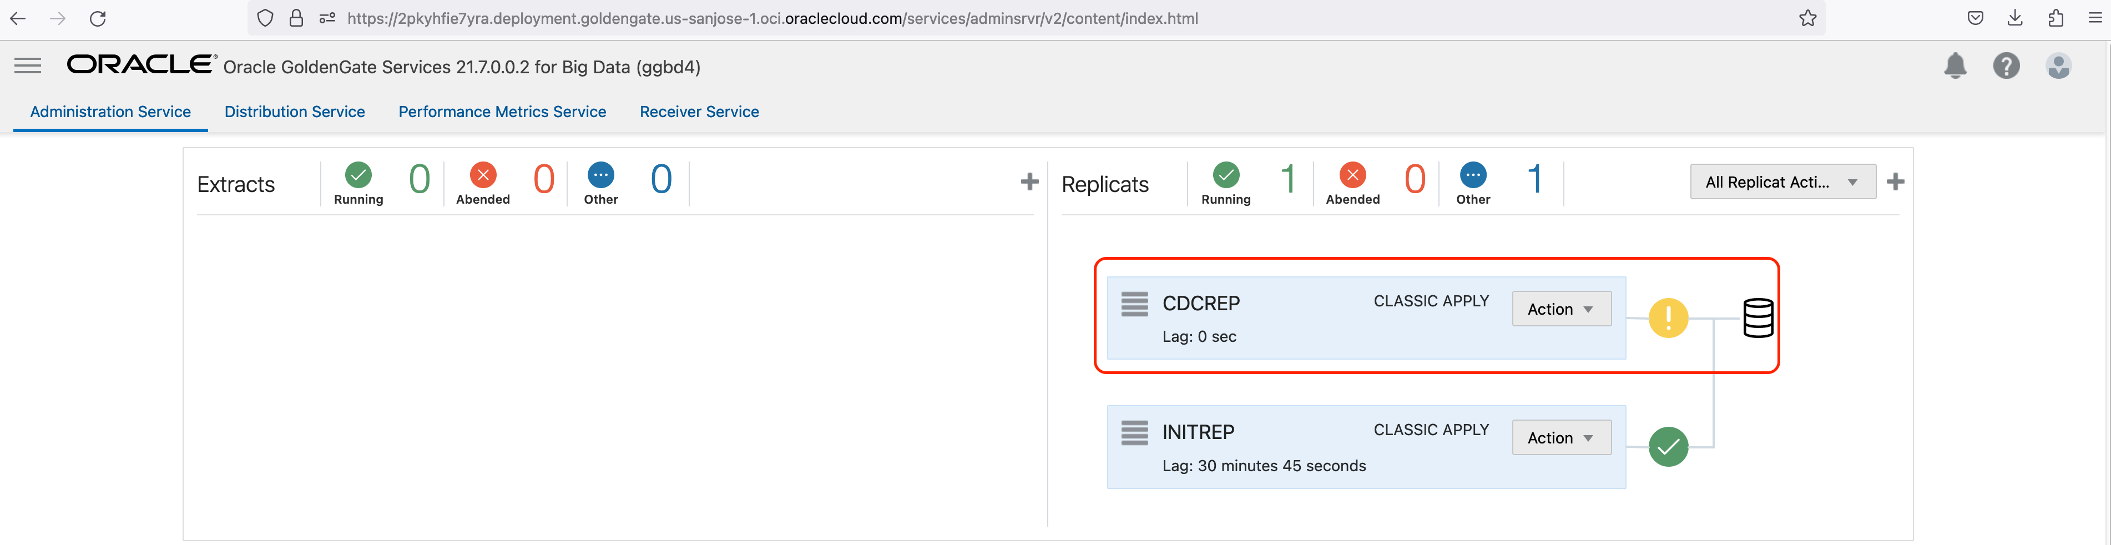Click the list icon next to CDCREP

pyautogui.click(x=1134, y=303)
